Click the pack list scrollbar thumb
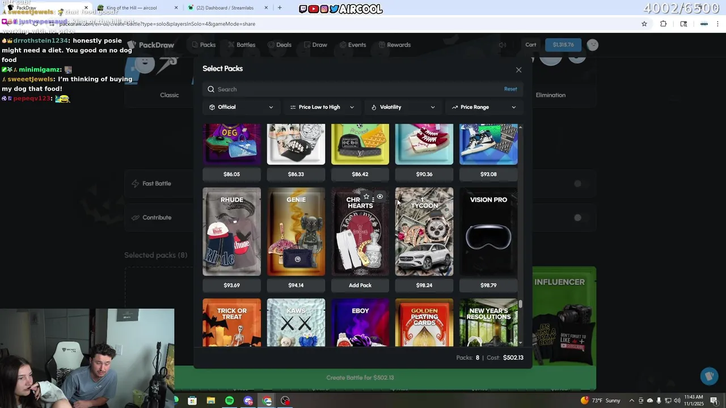726x408 pixels. [520, 304]
